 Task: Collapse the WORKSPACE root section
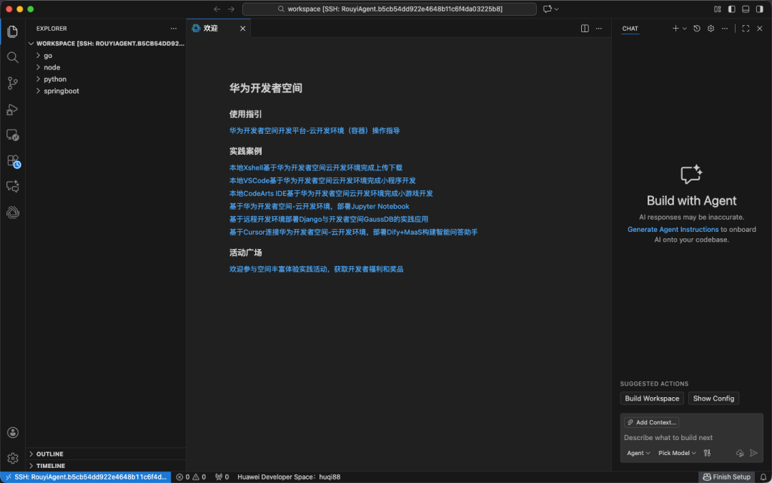pos(106,44)
